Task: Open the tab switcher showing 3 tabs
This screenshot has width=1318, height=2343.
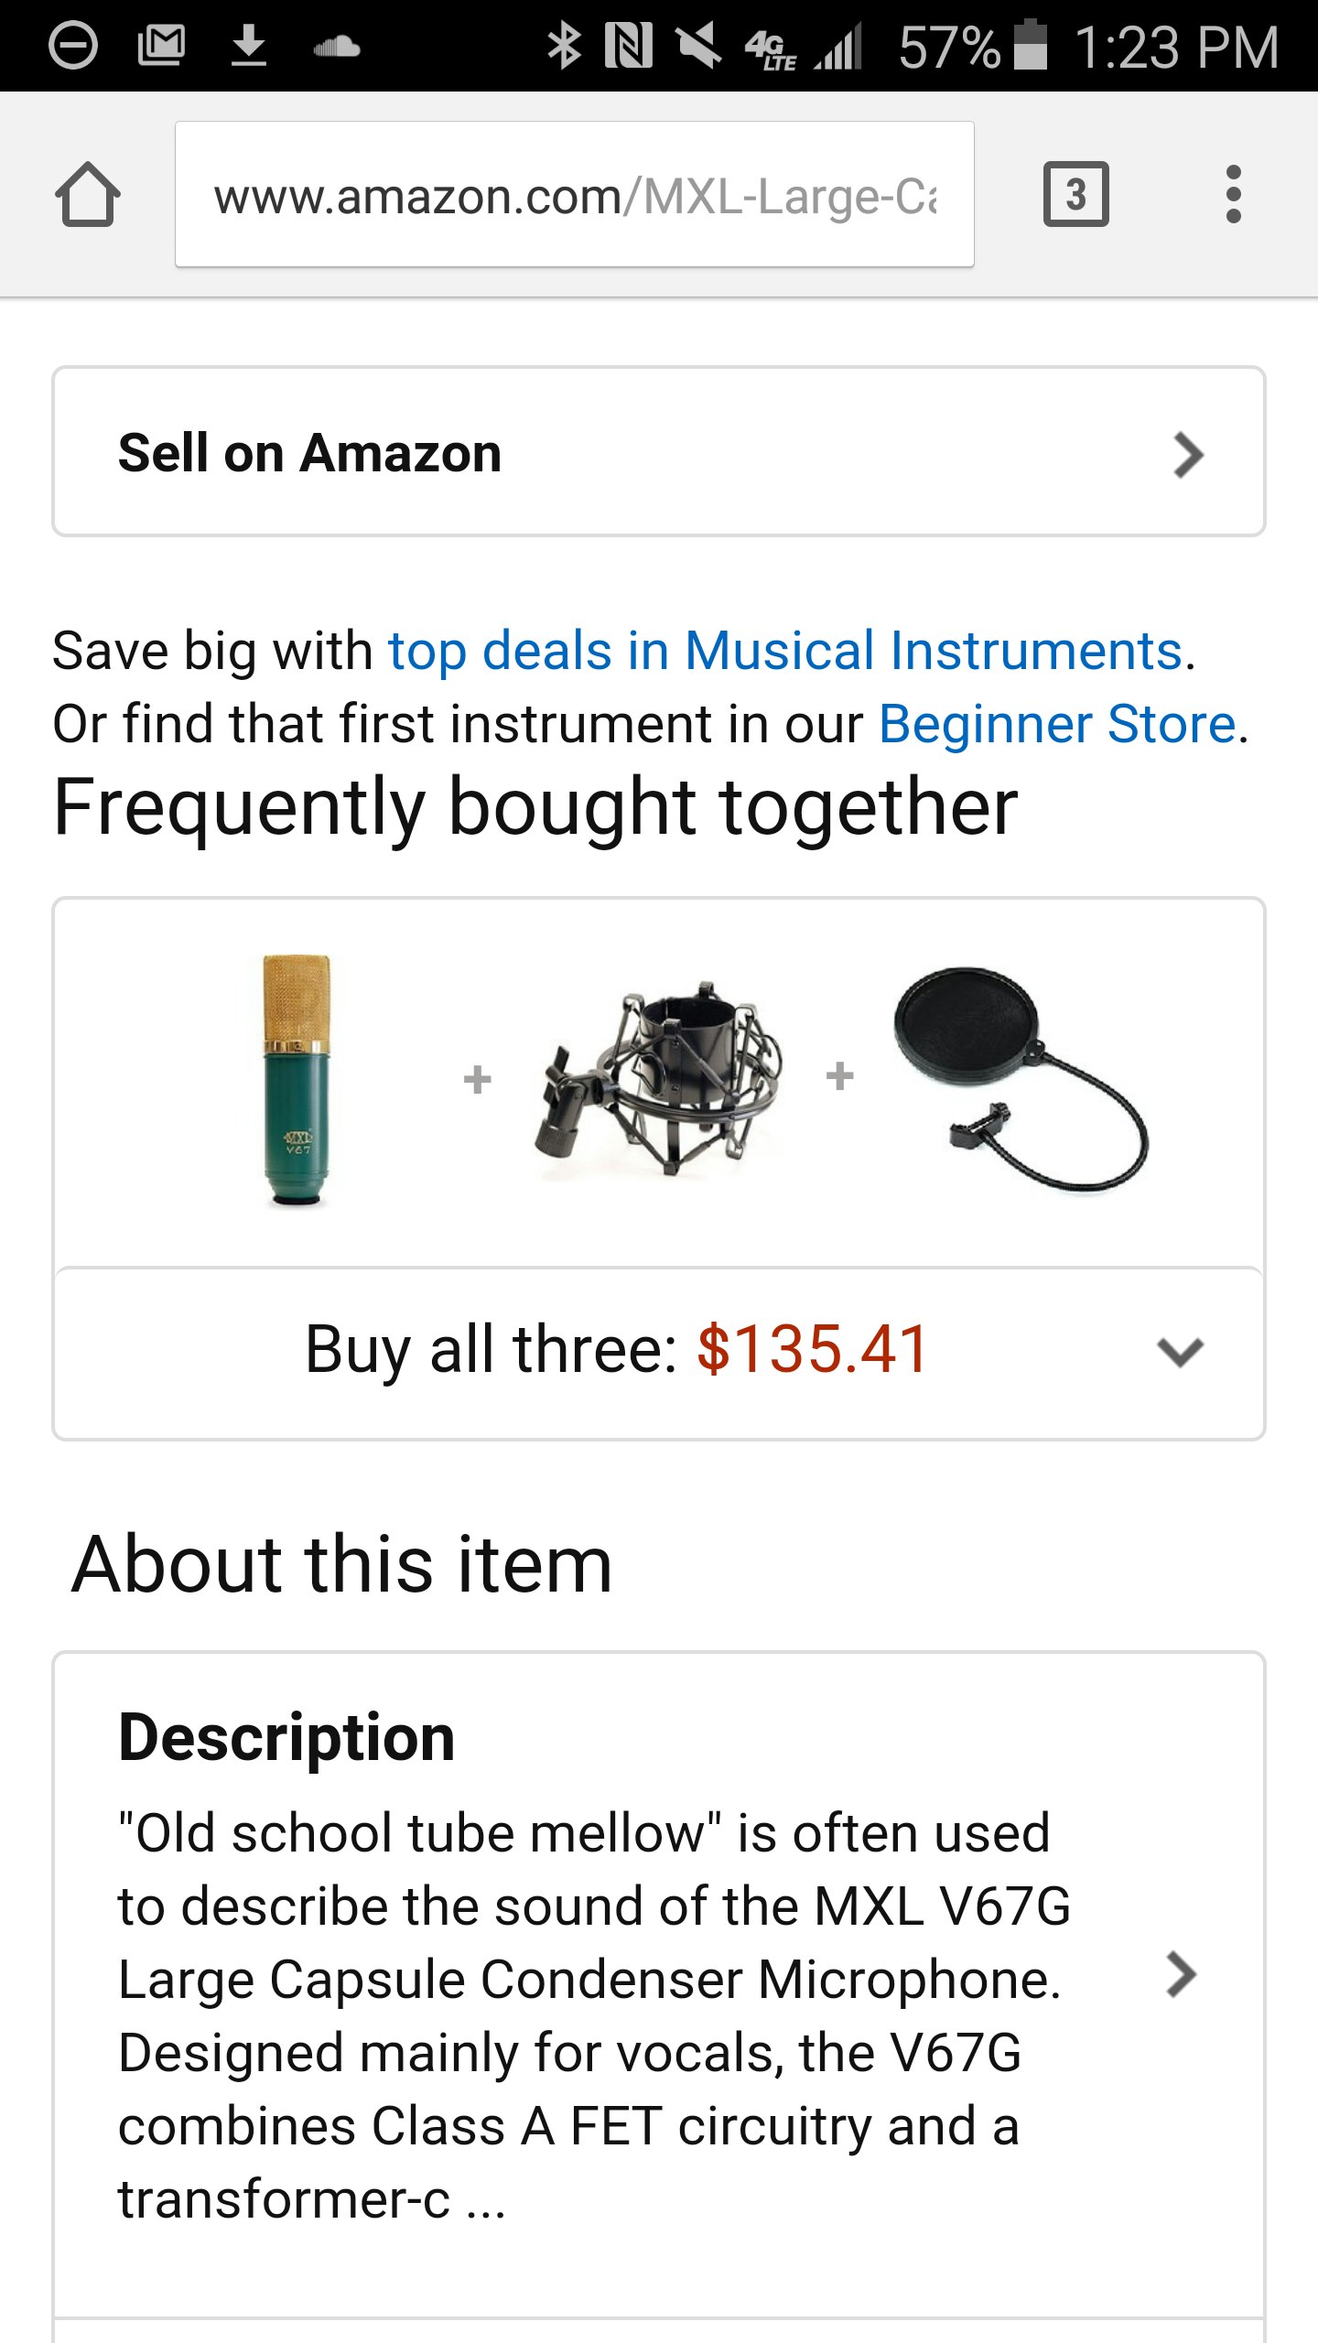Action: (1075, 194)
